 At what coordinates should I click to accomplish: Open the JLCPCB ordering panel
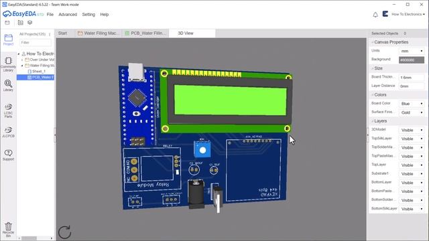tap(8, 132)
